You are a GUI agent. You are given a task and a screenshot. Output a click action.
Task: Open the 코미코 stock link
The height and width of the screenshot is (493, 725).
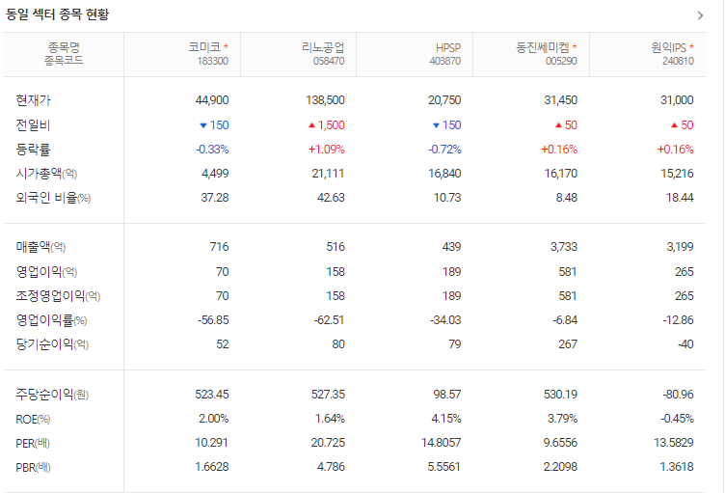tap(204, 47)
